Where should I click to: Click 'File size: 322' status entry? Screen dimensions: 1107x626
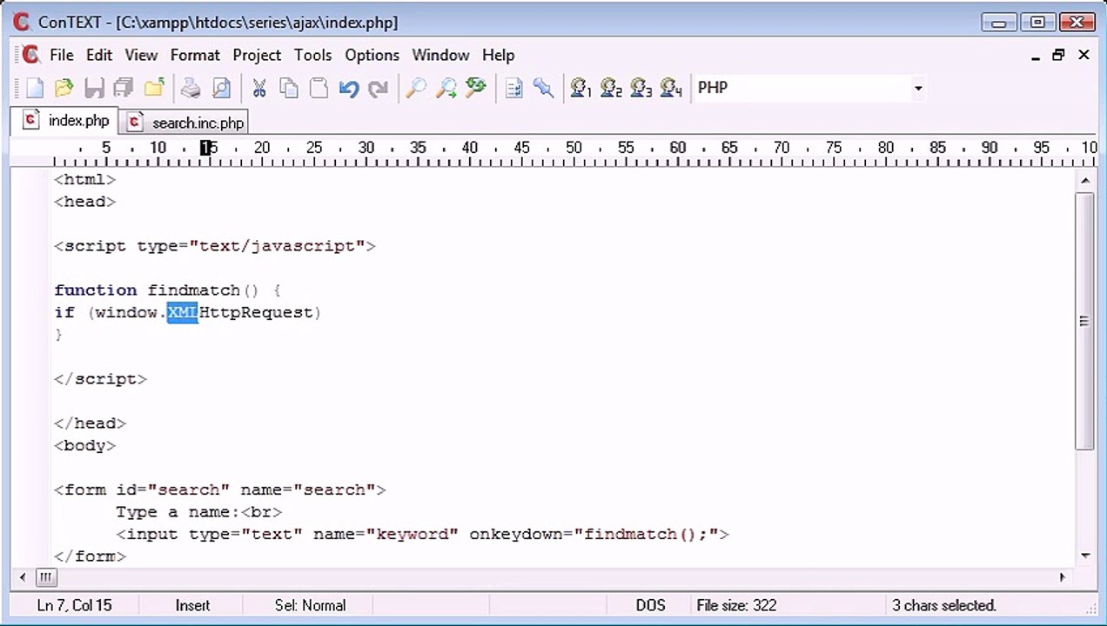pos(736,605)
